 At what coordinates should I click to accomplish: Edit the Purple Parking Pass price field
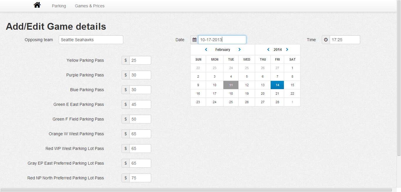(x=140, y=75)
